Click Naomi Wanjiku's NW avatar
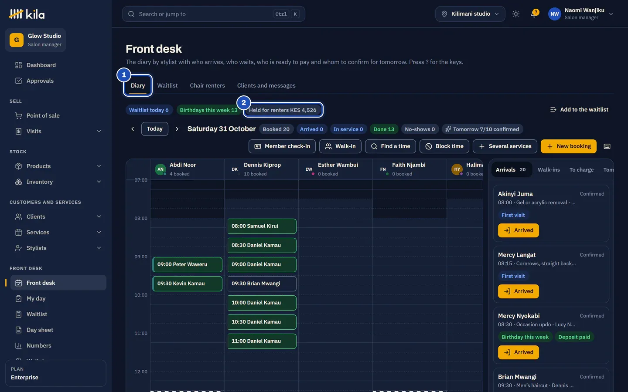 point(554,14)
